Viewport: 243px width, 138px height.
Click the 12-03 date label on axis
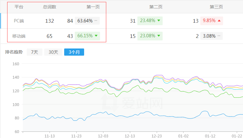click(x=103, y=136)
